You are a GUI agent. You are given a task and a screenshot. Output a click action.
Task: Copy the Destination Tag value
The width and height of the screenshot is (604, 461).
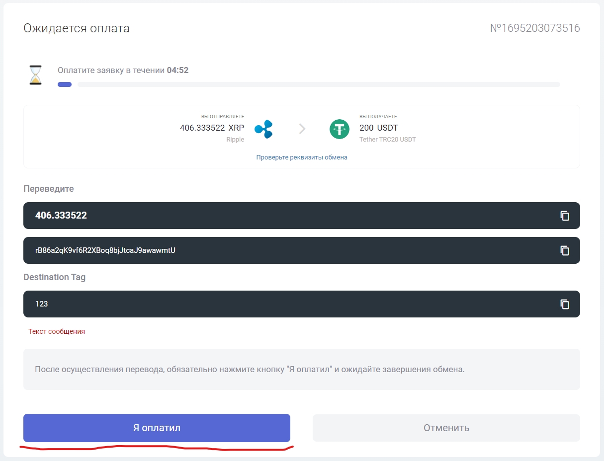pos(565,304)
